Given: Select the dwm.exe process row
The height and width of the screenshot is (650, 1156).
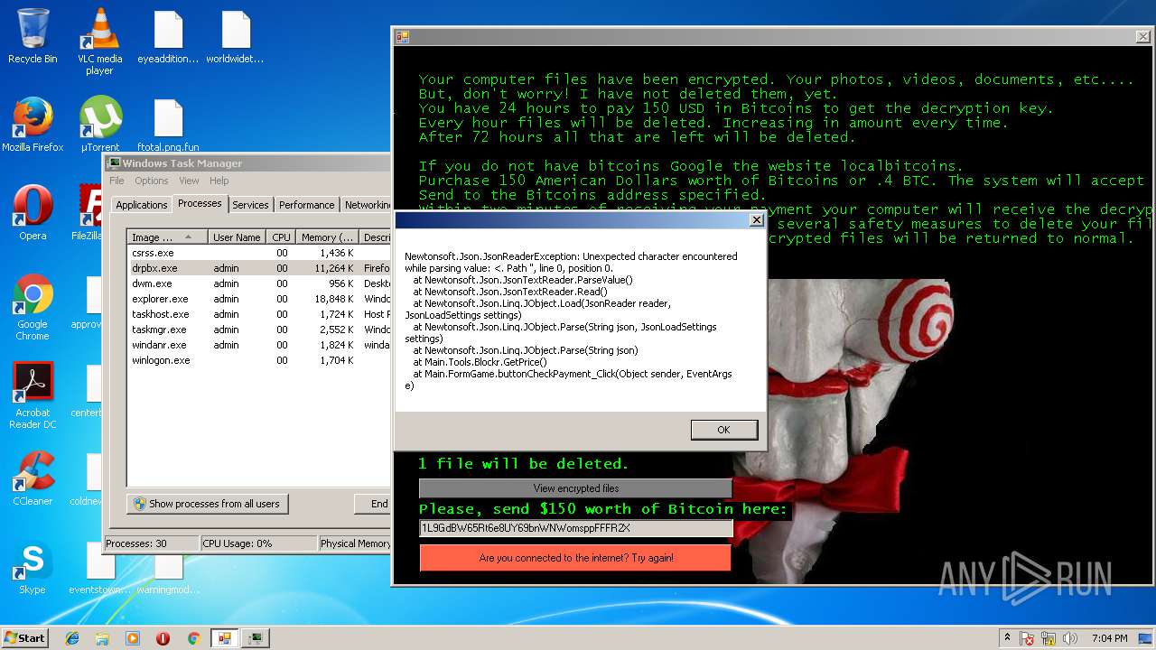Looking at the screenshot, I should [x=259, y=283].
